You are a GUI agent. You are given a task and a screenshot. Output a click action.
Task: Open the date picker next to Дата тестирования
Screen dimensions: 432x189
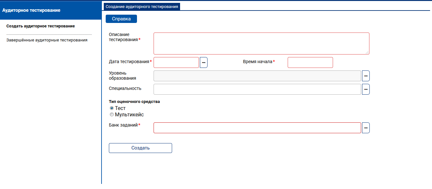click(x=203, y=62)
